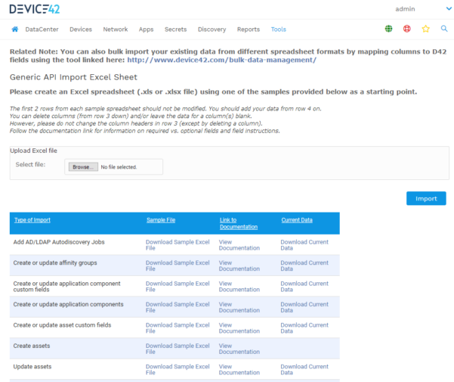
Task: Open the Discovery menu
Action: [x=212, y=30]
